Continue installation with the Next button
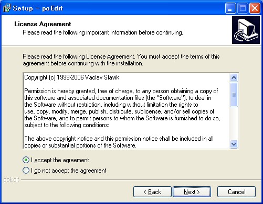 (x=192, y=192)
